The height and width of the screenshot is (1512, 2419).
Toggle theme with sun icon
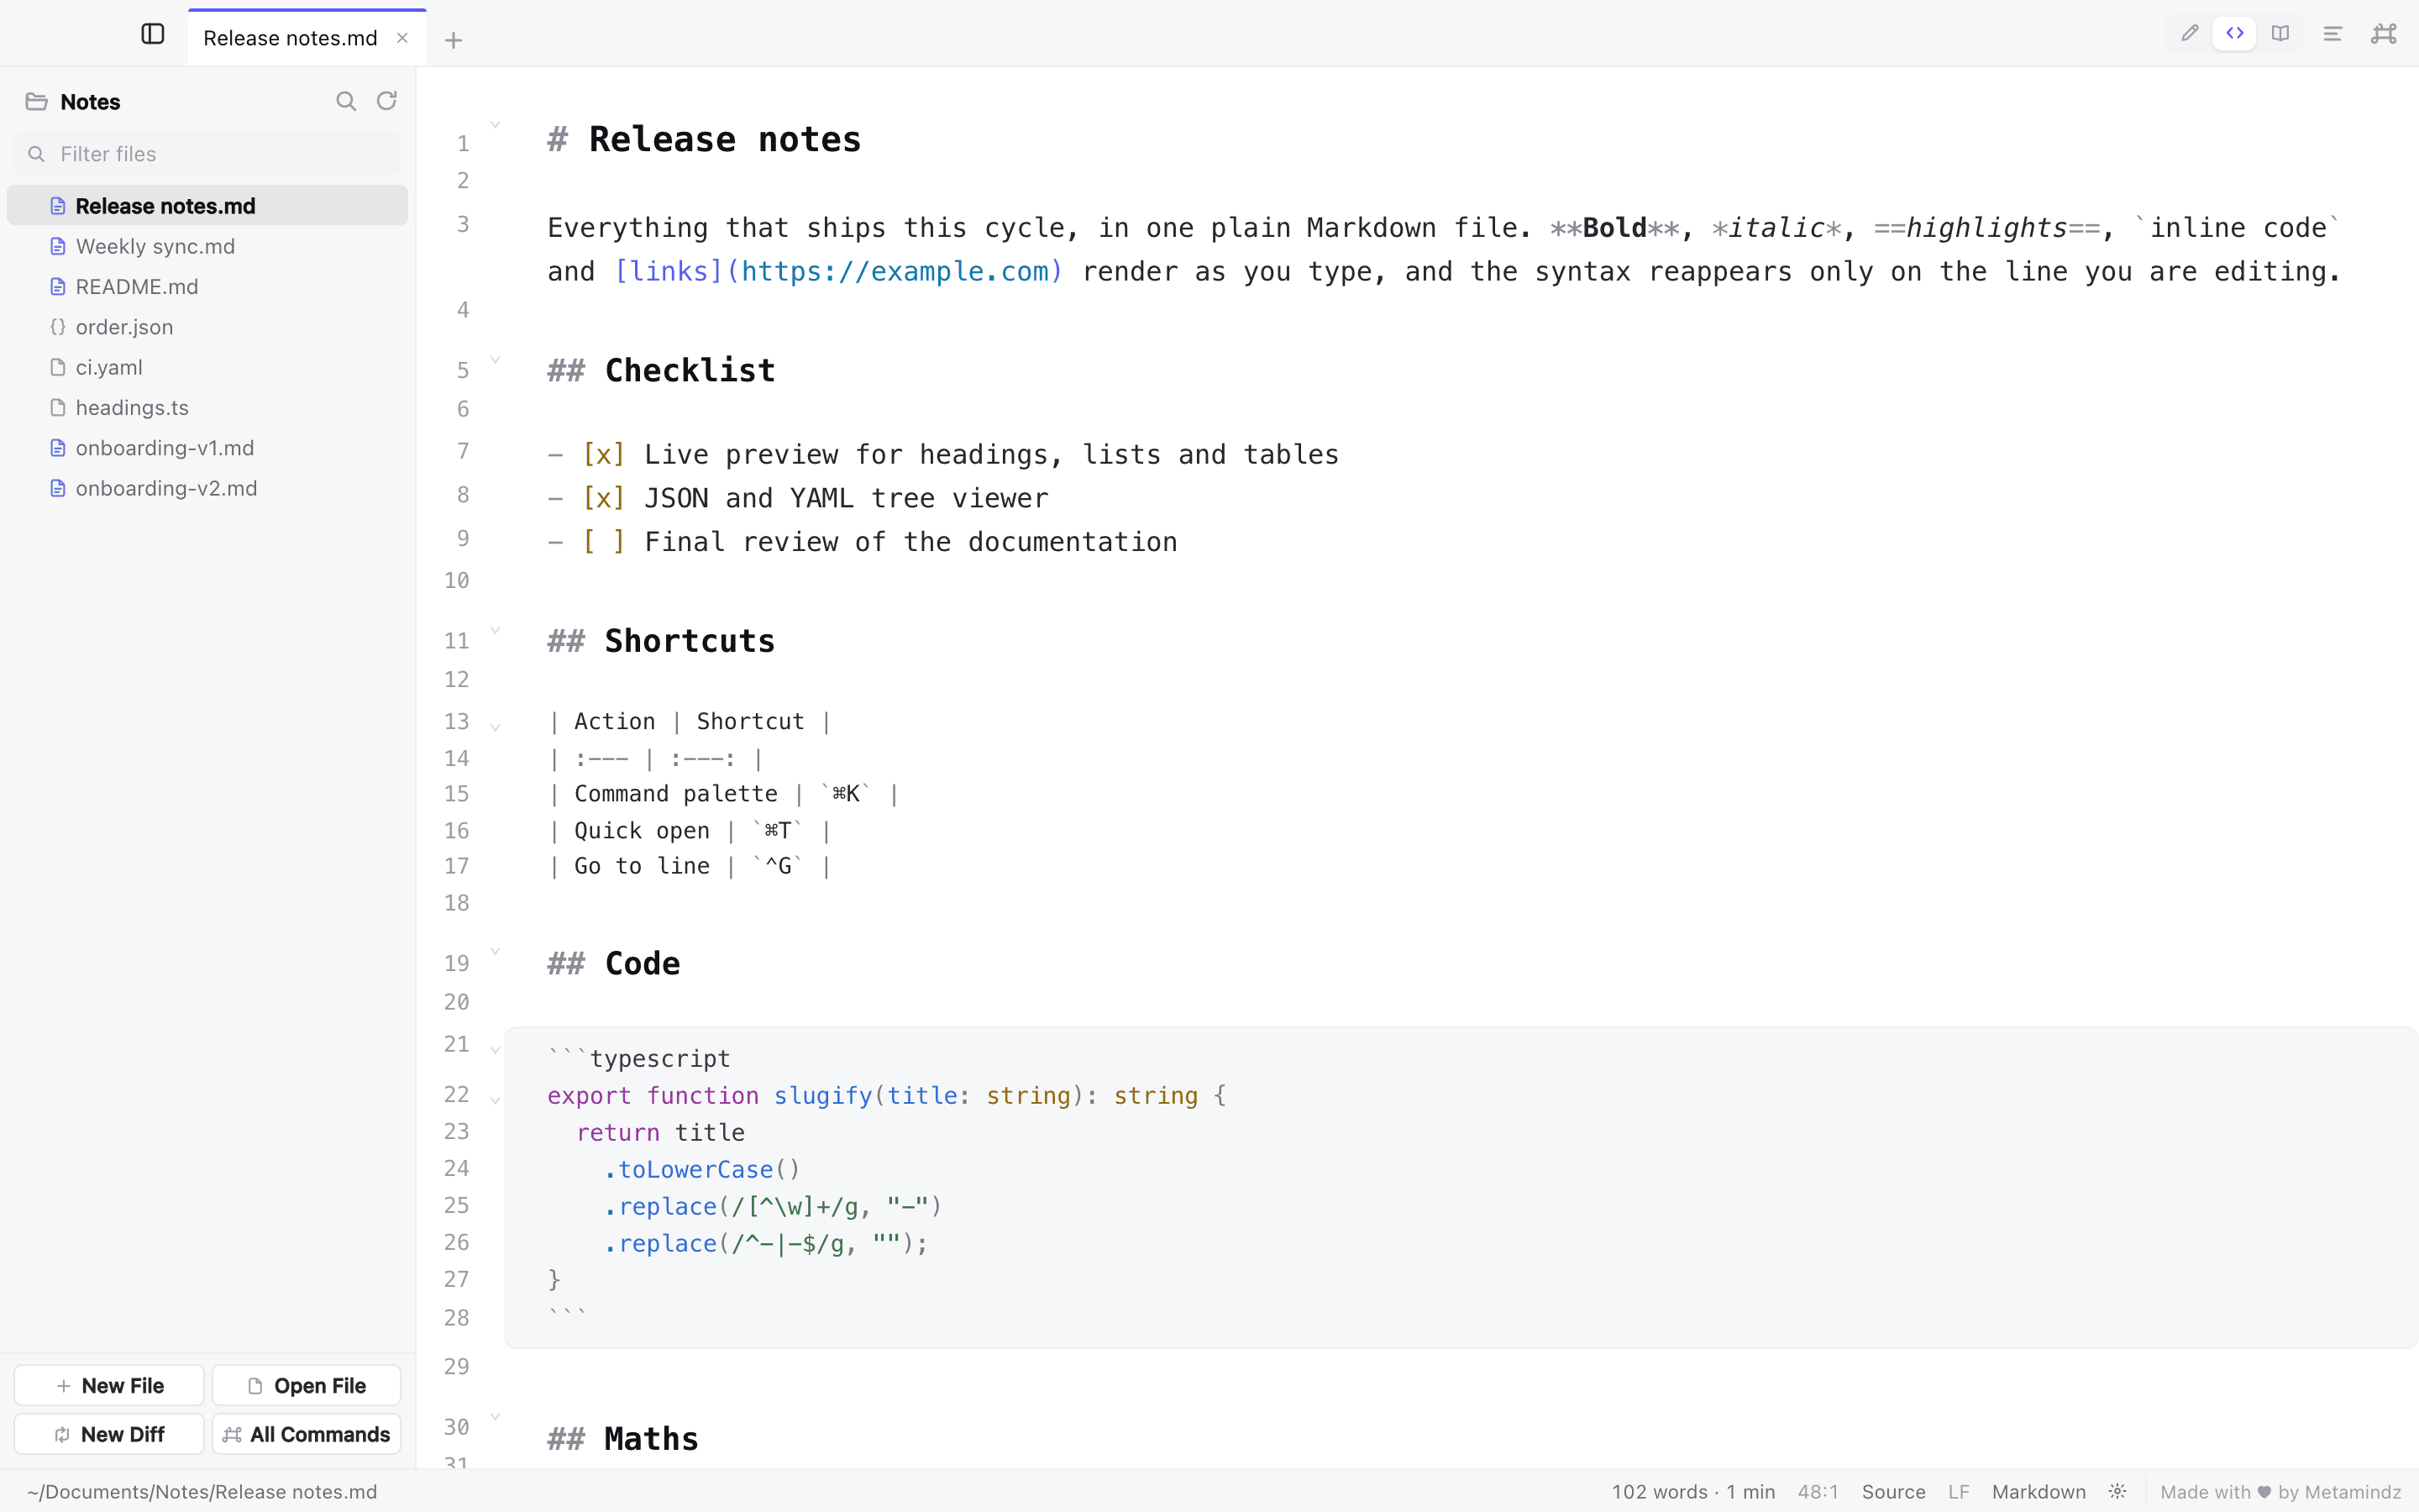click(x=2117, y=1491)
